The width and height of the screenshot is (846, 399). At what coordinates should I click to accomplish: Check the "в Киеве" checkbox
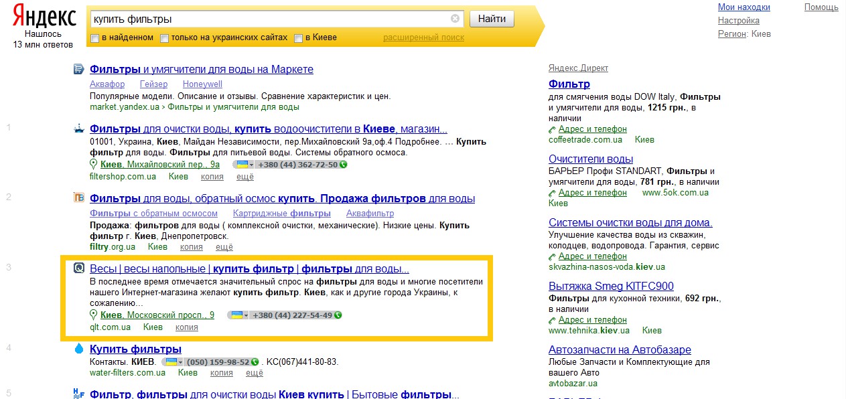click(x=298, y=38)
